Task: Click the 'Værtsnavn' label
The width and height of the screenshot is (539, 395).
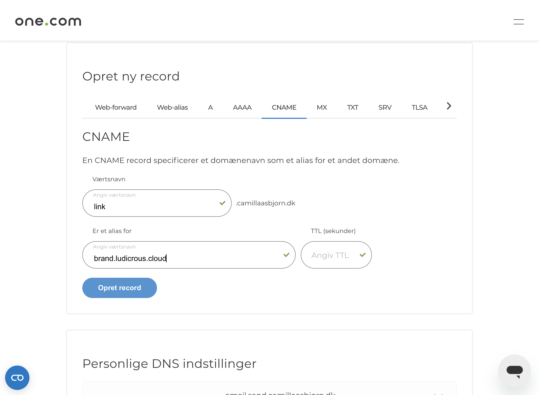Action: (x=109, y=179)
